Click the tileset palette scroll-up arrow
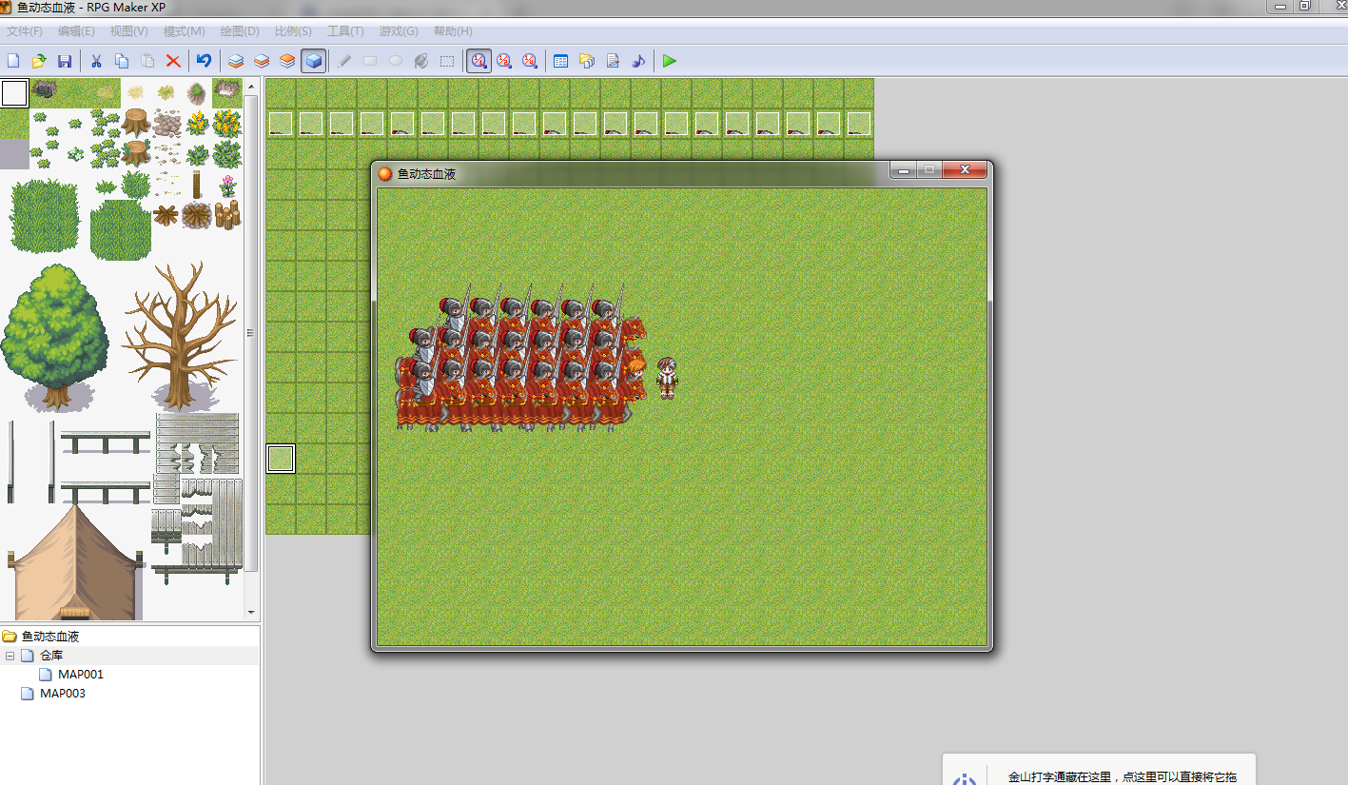The height and width of the screenshot is (785, 1348). click(x=251, y=88)
